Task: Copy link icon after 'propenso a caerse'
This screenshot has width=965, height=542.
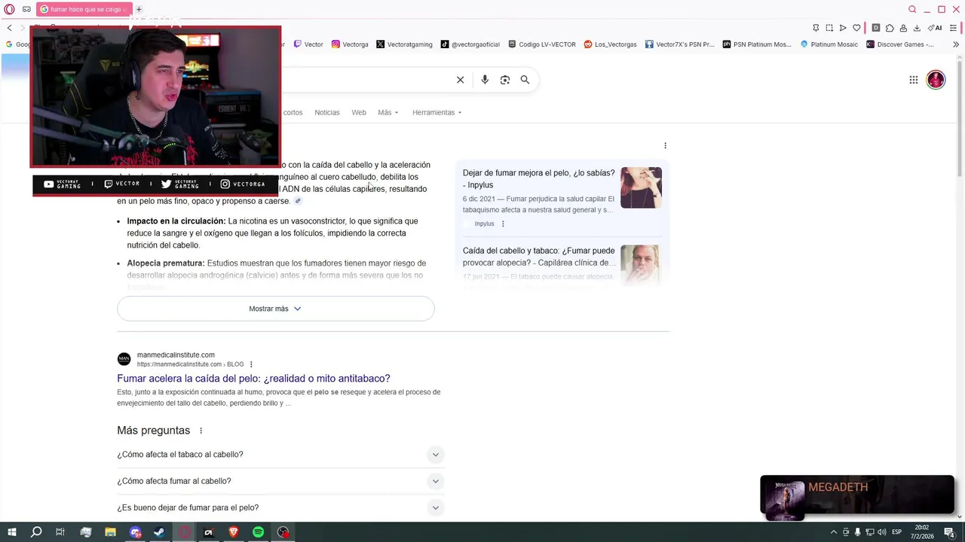Action: point(298,201)
